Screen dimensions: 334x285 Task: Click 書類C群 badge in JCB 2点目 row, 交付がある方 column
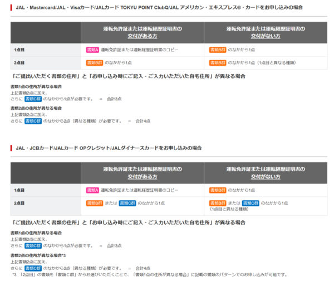pyautogui.click(x=127, y=203)
